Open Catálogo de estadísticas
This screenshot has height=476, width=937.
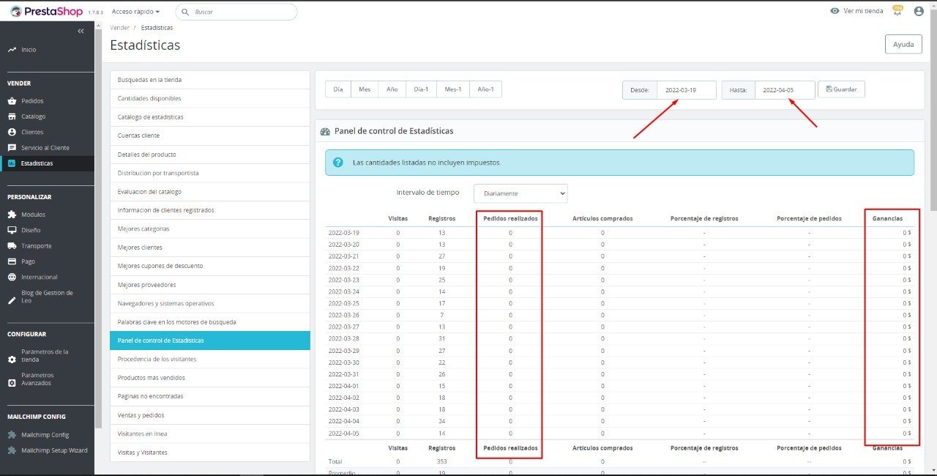210,117
